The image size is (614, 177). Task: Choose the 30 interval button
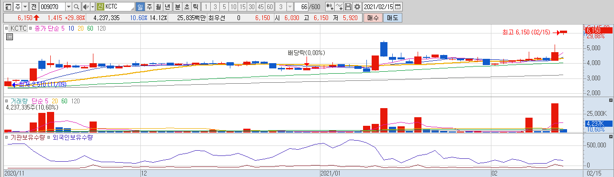pos(251,7)
